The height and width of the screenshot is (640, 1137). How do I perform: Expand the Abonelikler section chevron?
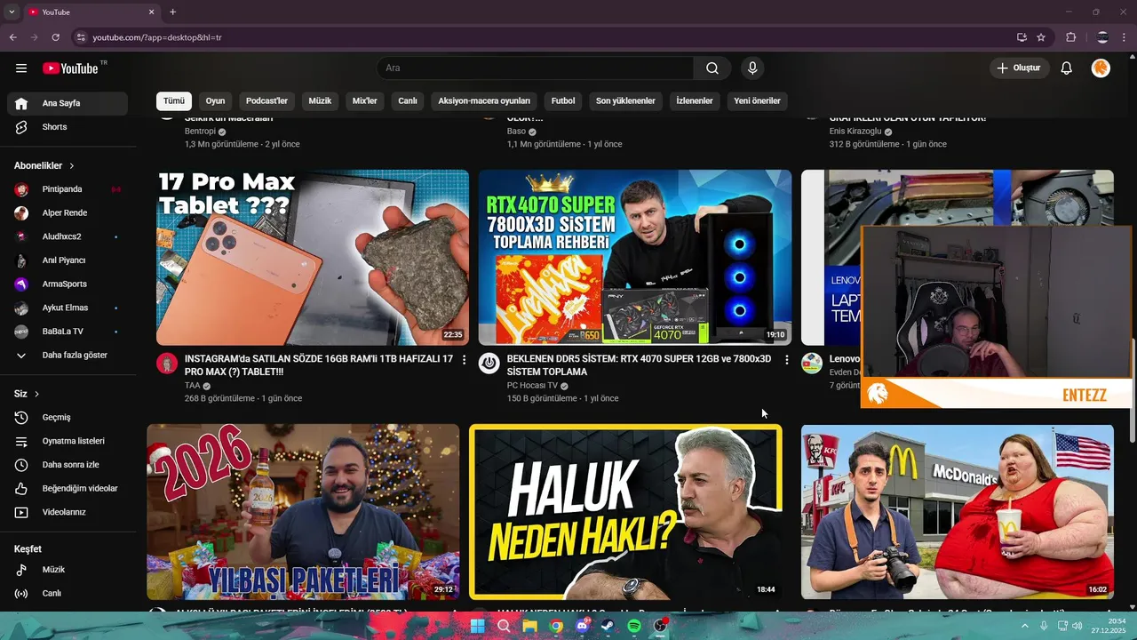(x=72, y=166)
